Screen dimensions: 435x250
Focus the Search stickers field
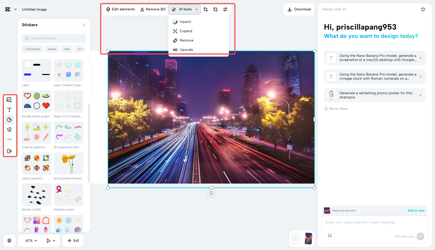tap(54, 38)
